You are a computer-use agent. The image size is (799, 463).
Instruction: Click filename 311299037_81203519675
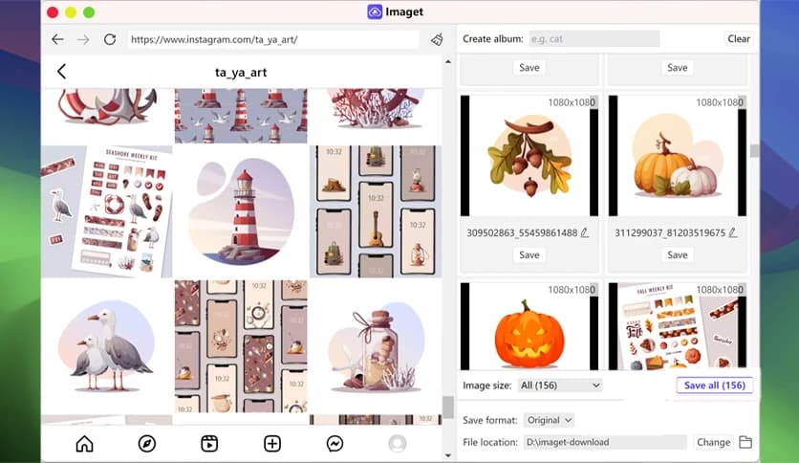pyautogui.click(x=670, y=233)
